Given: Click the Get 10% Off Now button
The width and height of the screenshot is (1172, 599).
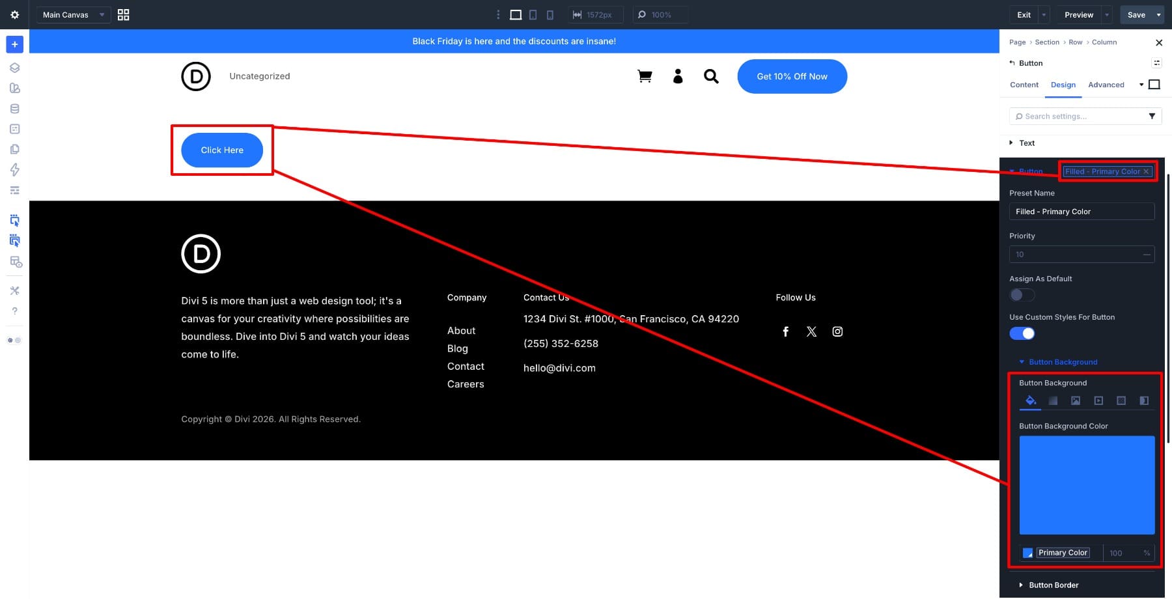Looking at the screenshot, I should (x=792, y=76).
